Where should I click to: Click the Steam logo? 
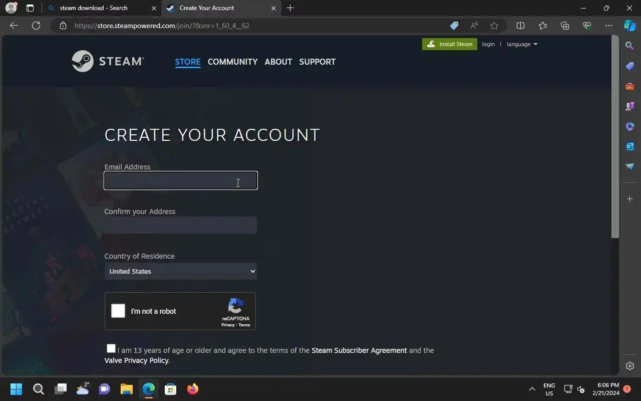108,61
